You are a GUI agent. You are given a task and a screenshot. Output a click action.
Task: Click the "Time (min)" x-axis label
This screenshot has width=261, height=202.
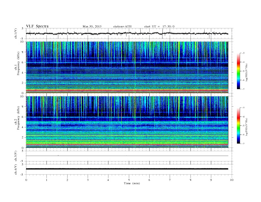pos(132,183)
